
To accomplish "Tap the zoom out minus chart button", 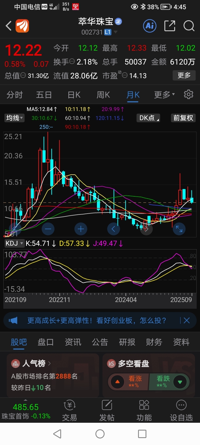I will click(x=48, y=229).
